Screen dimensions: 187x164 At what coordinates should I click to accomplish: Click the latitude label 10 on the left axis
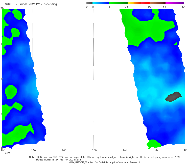pos(2,79)
